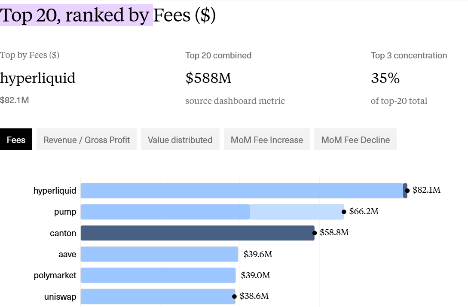Click the page heading Top 20, ranked by Fees
This screenshot has height=307, width=468.
(108, 15)
